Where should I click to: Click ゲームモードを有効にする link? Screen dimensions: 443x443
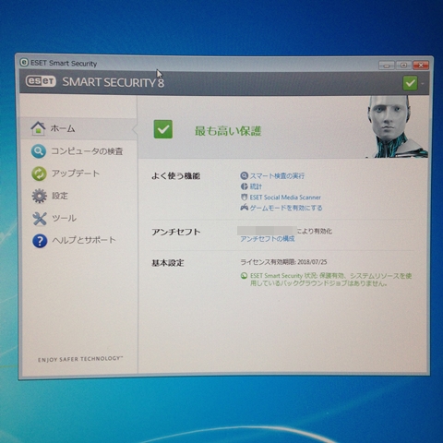pos(286,208)
